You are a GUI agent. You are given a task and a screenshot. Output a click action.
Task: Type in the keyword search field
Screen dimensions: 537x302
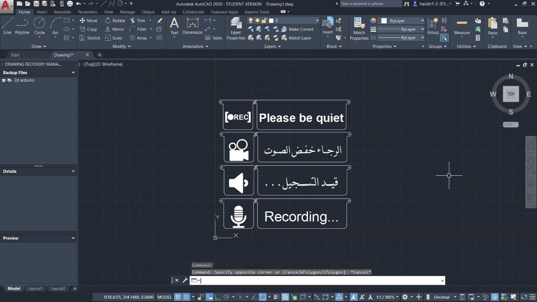(370, 4)
